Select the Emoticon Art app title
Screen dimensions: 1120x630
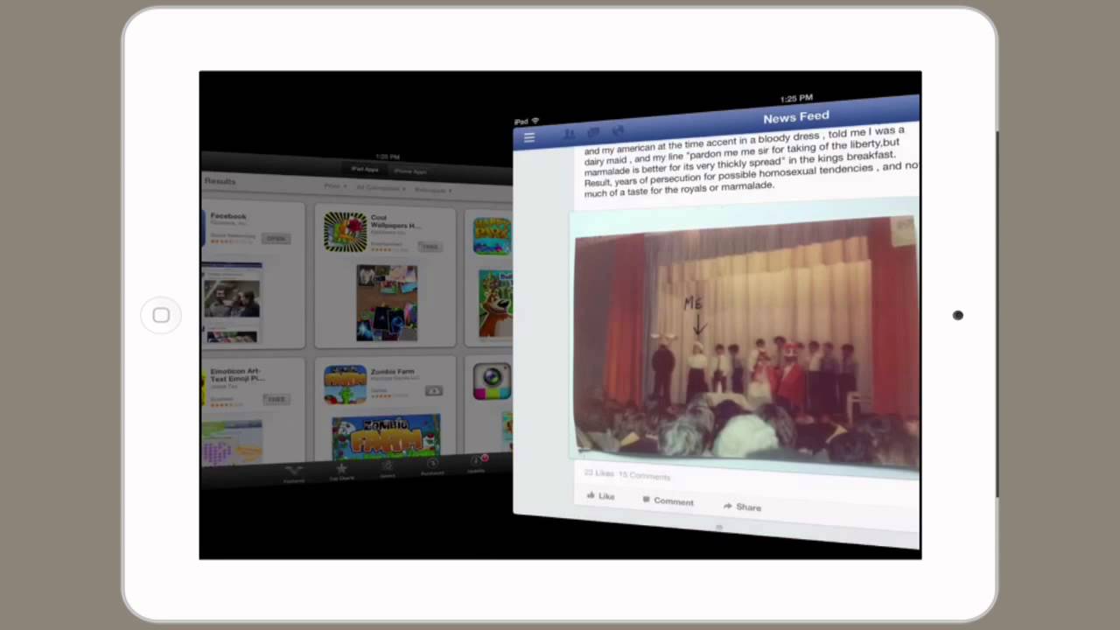tap(237, 374)
